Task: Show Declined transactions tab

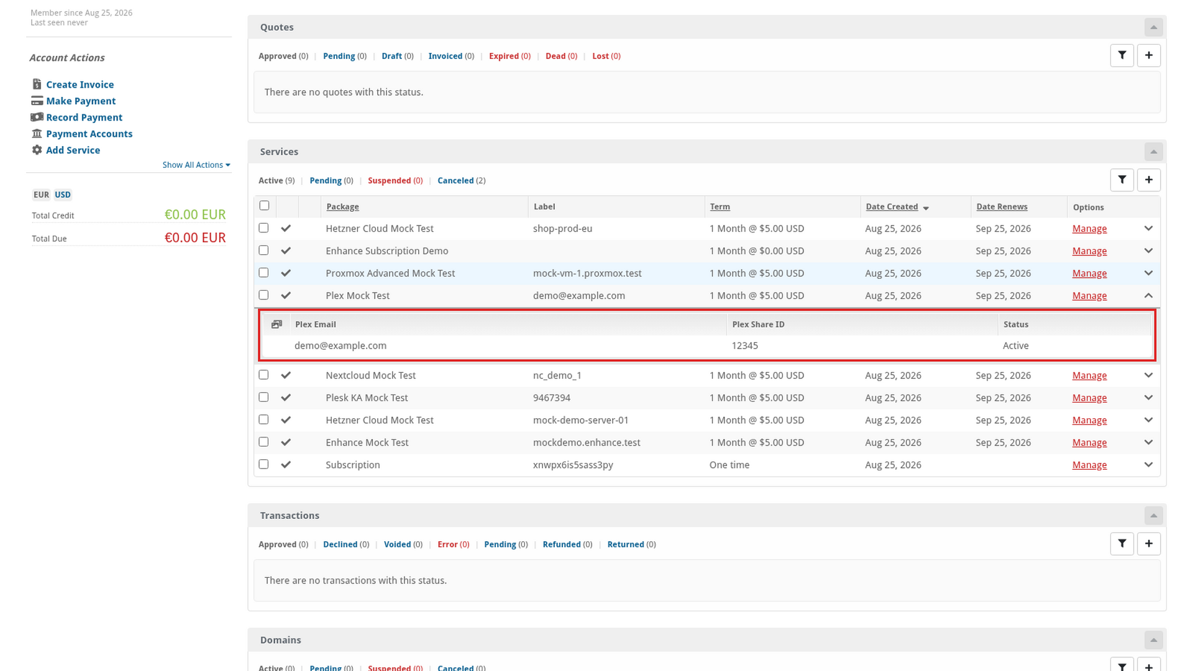Action: click(x=346, y=544)
